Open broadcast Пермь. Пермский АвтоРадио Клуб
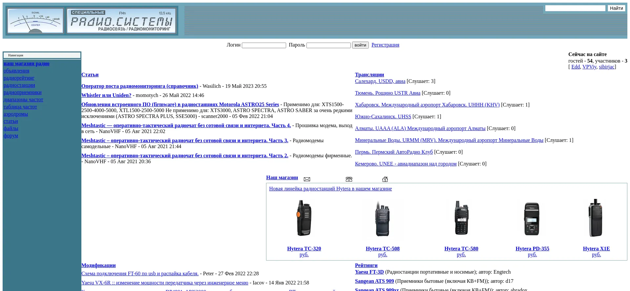630x291 pixels. point(394,152)
